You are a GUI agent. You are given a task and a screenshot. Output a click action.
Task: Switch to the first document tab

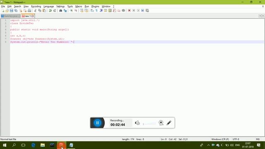point(11,16)
